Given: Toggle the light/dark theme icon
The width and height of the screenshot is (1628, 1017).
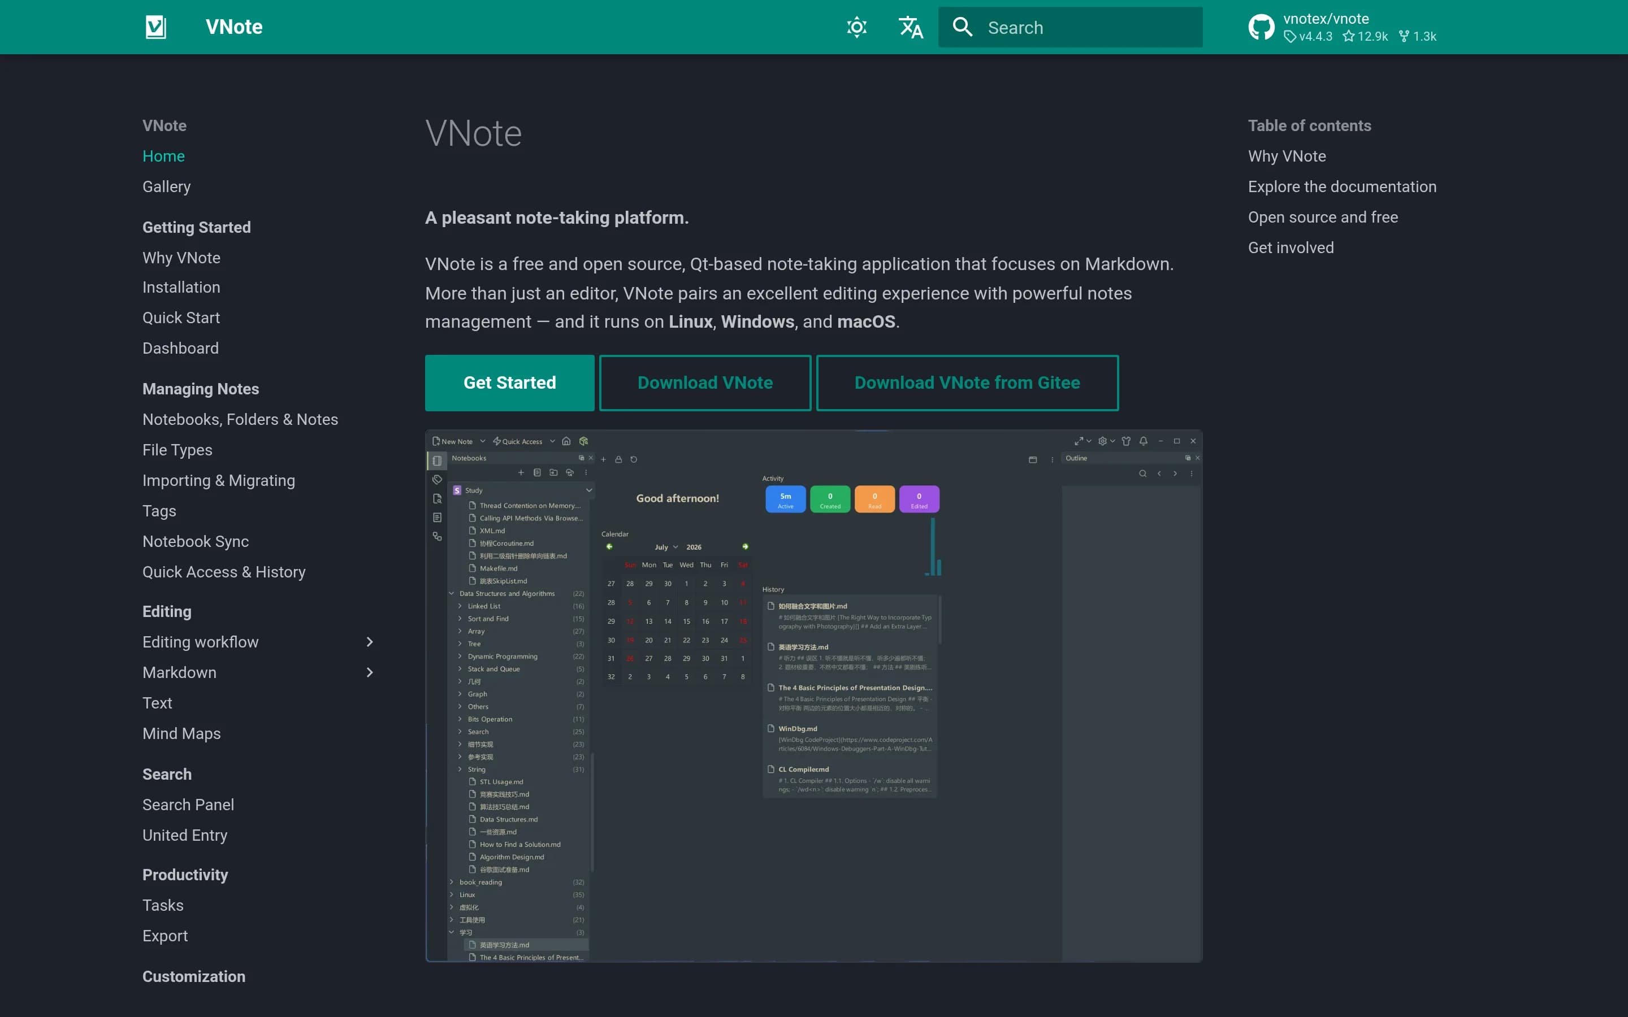Looking at the screenshot, I should coord(856,27).
